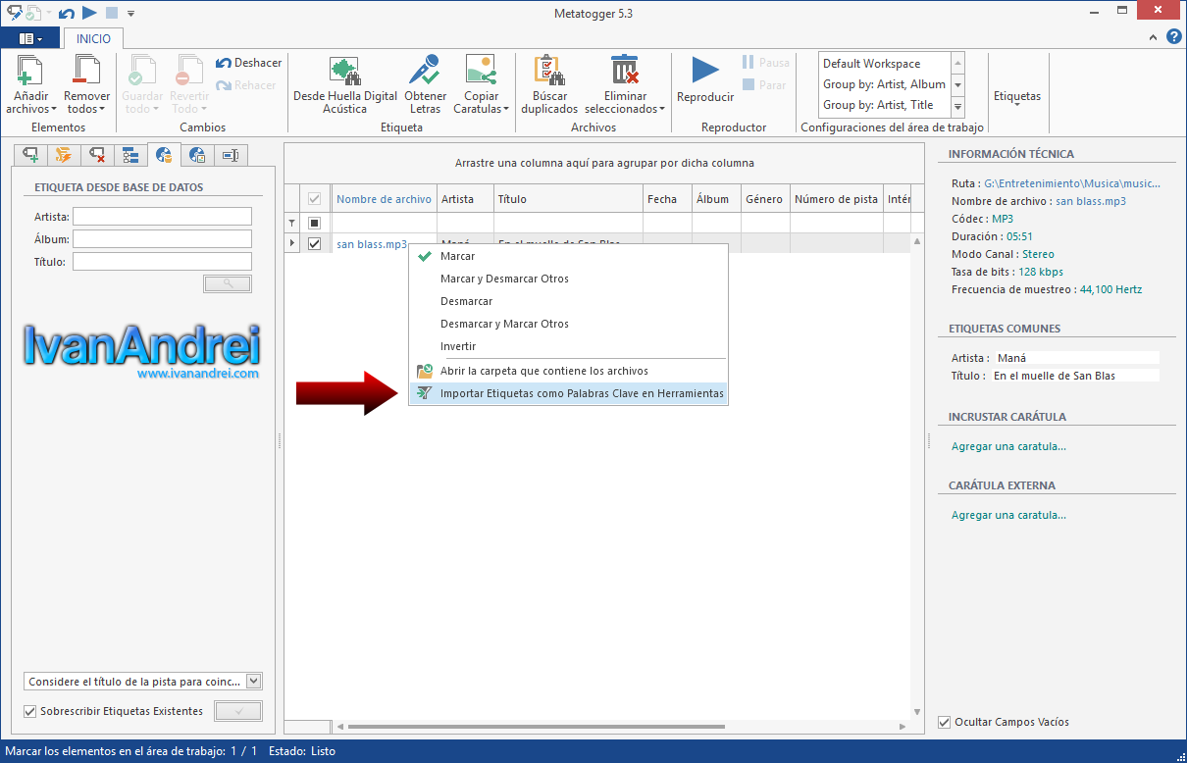Open the tree structure panel tab
Viewport: 1187px width, 763px height.
tap(129, 155)
